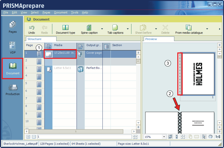Expand the Tab captions dropdown arrow
224x148 pixels.
click(x=128, y=29)
